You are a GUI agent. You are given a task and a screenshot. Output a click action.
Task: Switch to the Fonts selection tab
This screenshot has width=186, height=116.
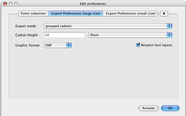pos(33,13)
